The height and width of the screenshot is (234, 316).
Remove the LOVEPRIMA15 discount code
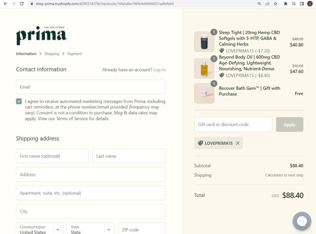238,143
